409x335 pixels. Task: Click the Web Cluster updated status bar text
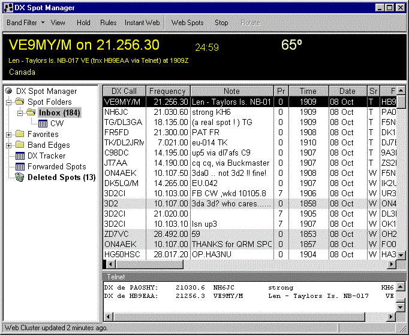tap(56, 328)
